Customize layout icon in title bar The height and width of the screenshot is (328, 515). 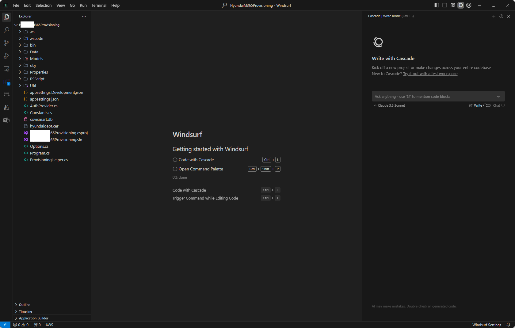(x=453, y=5)
